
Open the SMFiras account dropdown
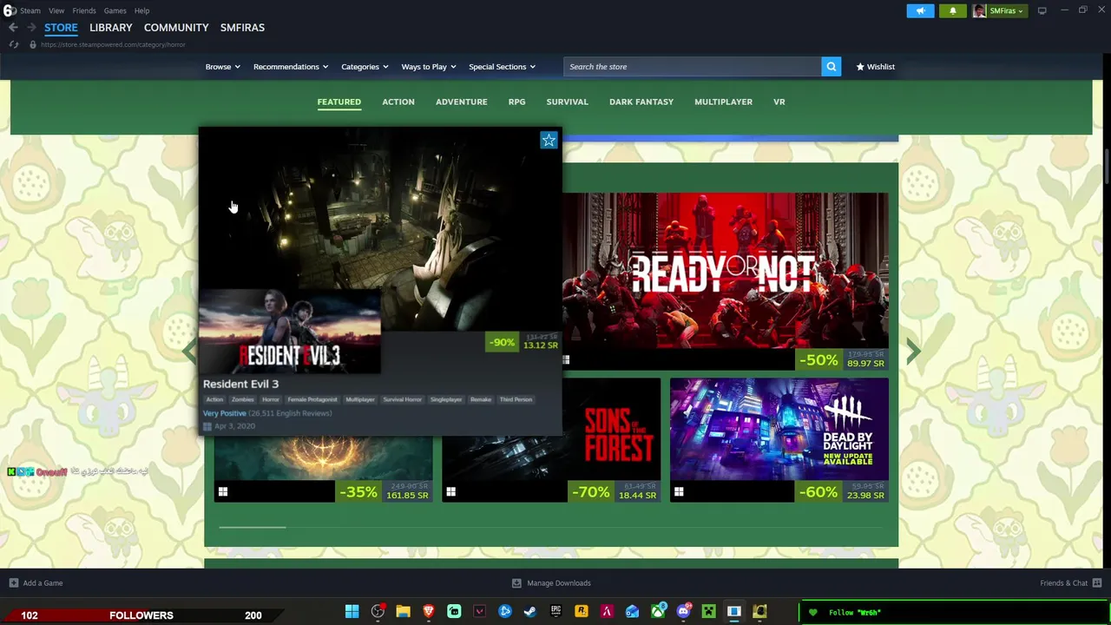point(1007,10)
